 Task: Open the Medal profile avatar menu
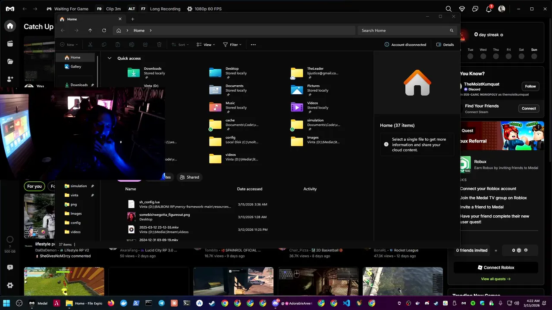click(x=502, y=9)
